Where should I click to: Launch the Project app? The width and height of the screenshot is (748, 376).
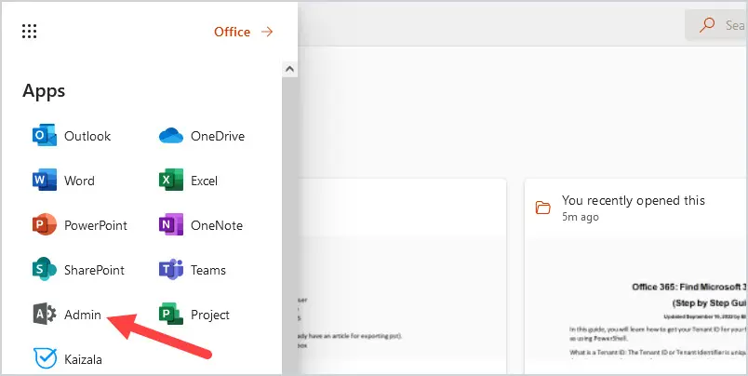[194, 315]
